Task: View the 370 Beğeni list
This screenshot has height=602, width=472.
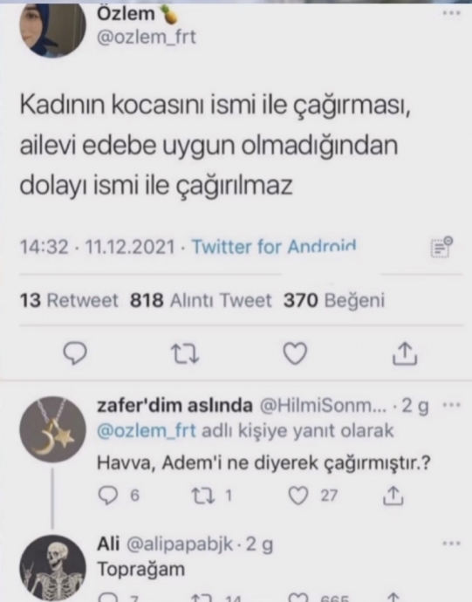Action: (x=334, y=300)
